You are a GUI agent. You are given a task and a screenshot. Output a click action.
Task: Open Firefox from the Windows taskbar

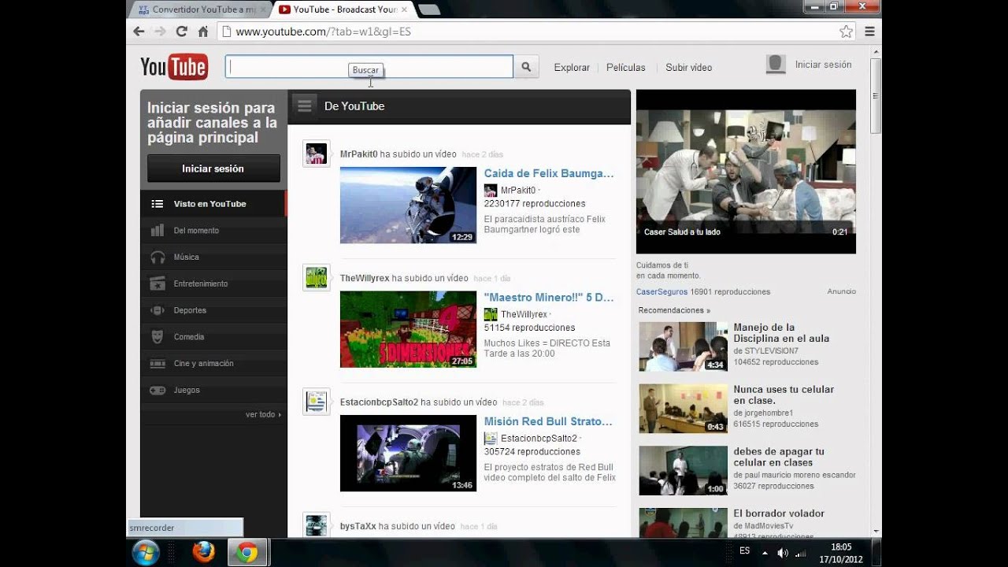tap(203, 552)
